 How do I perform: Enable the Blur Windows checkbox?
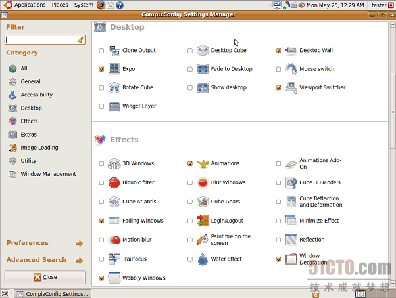point(190,183)
